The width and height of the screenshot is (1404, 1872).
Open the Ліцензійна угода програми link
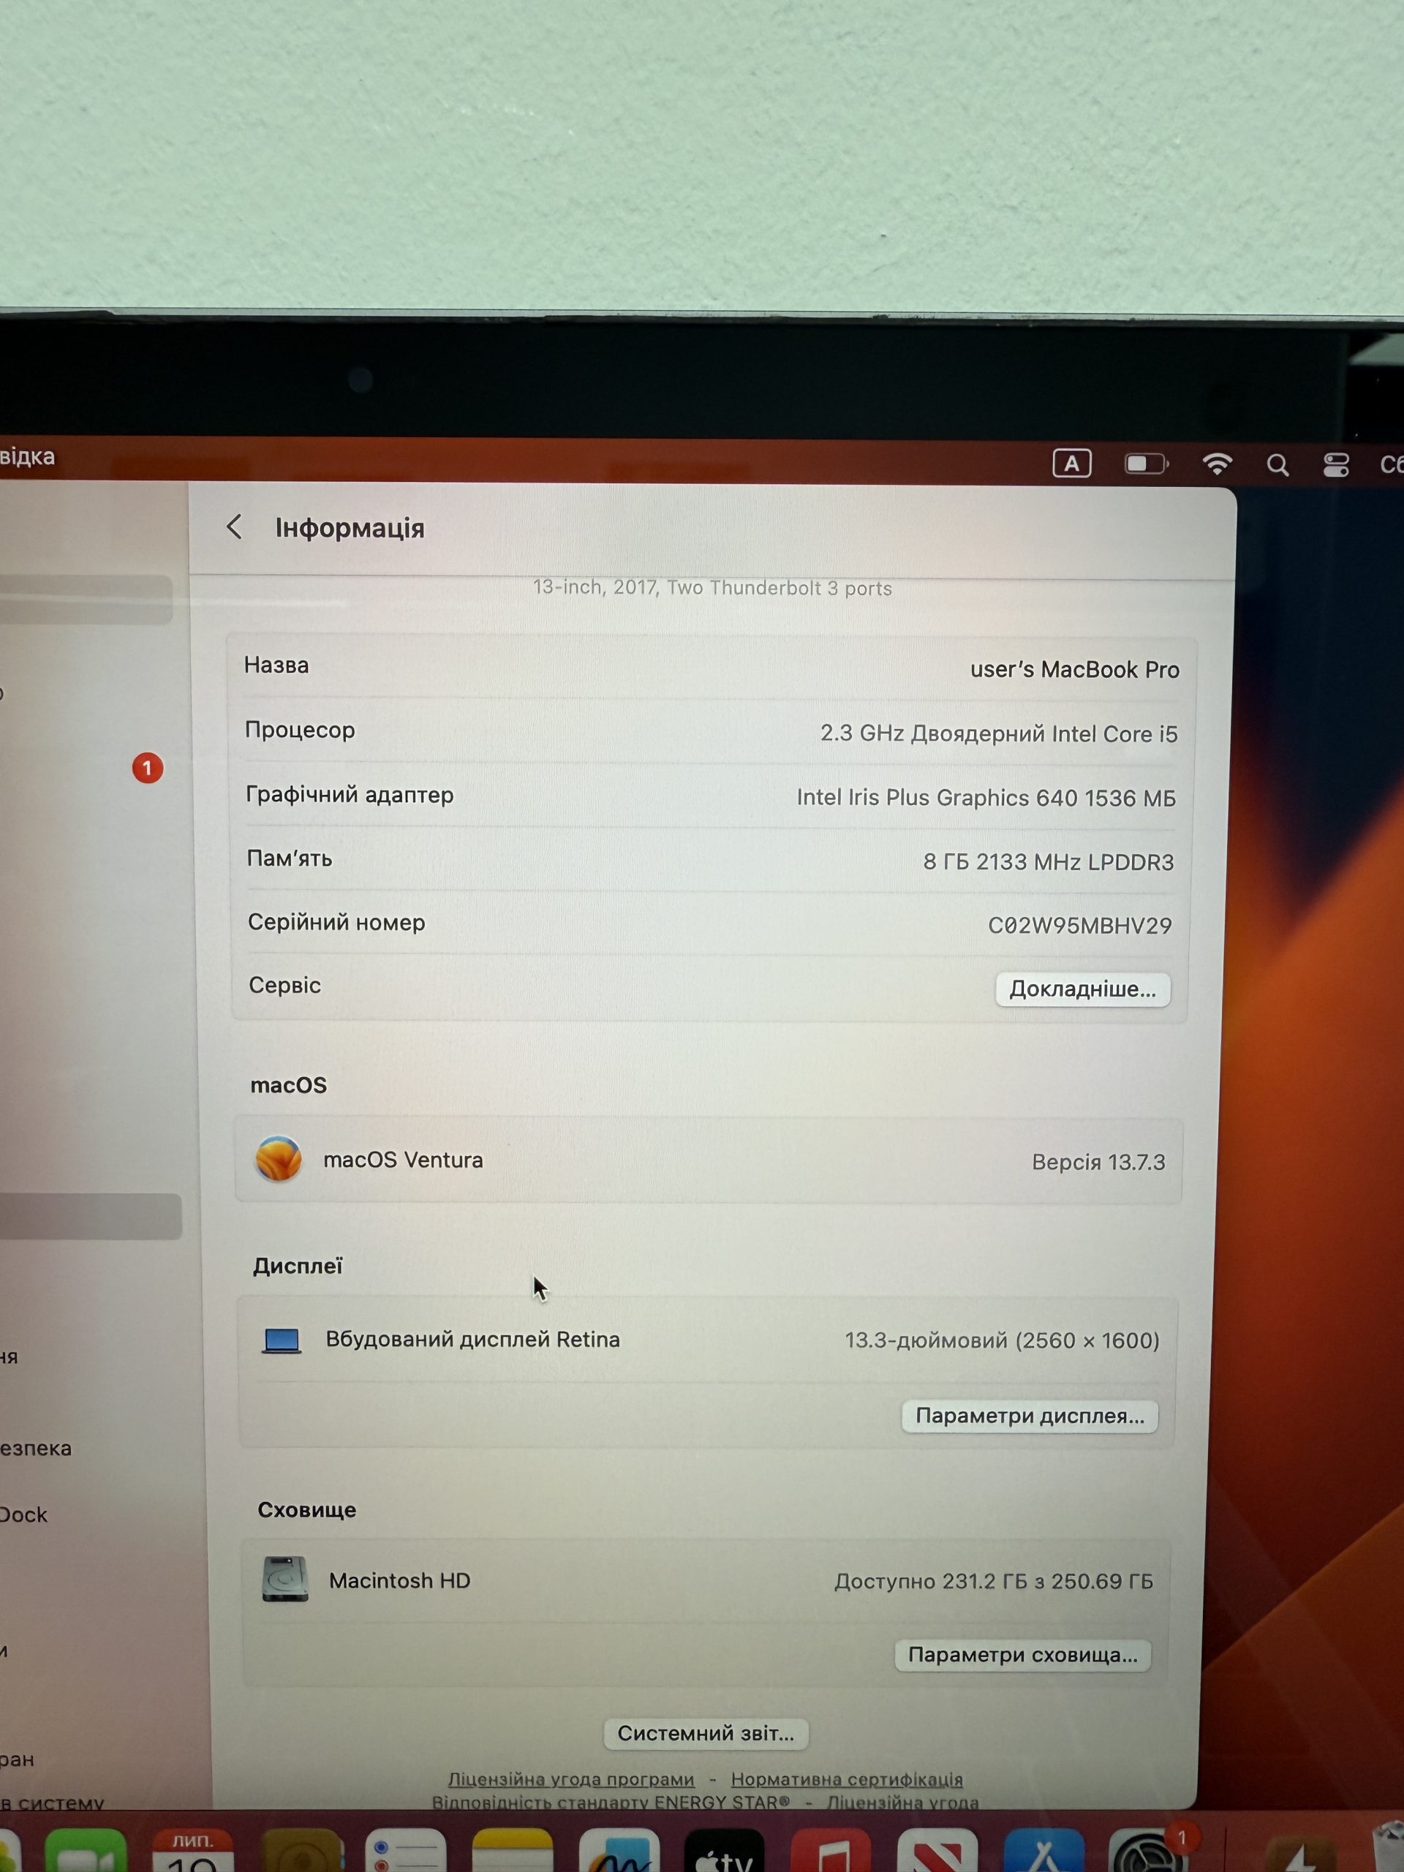[571, 1779]
